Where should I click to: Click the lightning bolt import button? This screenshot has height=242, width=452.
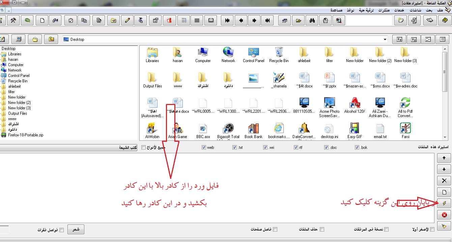point(444,203)
